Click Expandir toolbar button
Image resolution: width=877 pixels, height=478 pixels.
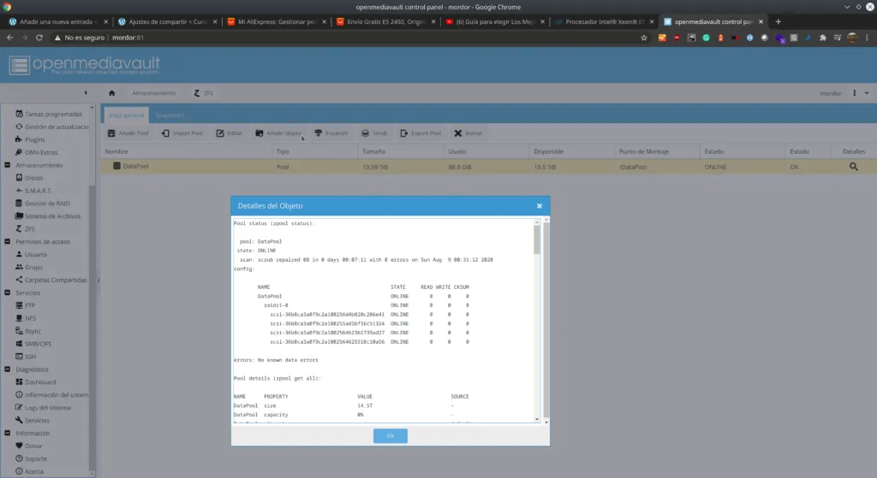tap(331, 133)
